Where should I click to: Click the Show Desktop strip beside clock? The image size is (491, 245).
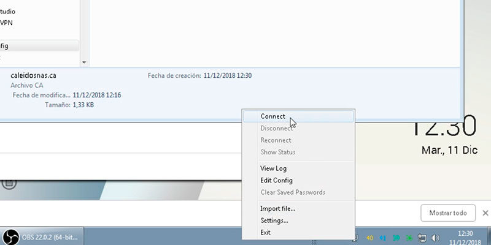tap(489, 236)
